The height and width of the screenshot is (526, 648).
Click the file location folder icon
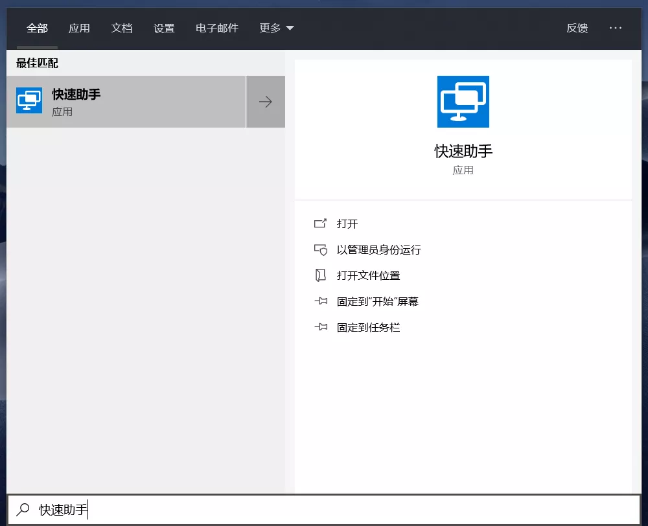[321, 275]
